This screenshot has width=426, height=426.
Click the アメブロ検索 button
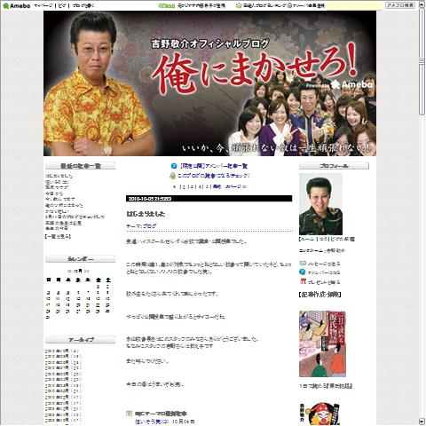pyautogui.click(x=400, y=5)
